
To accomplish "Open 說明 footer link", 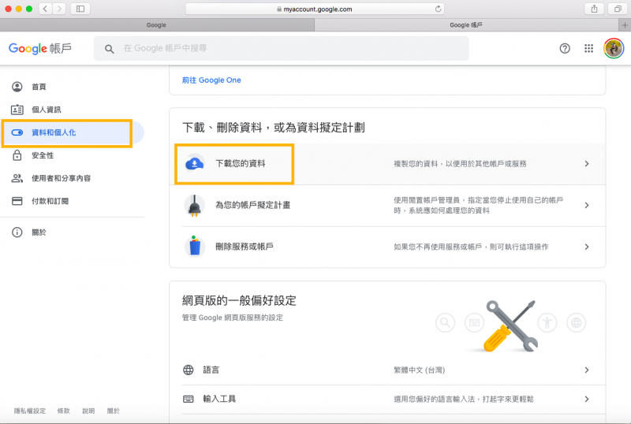I will 88,411.
